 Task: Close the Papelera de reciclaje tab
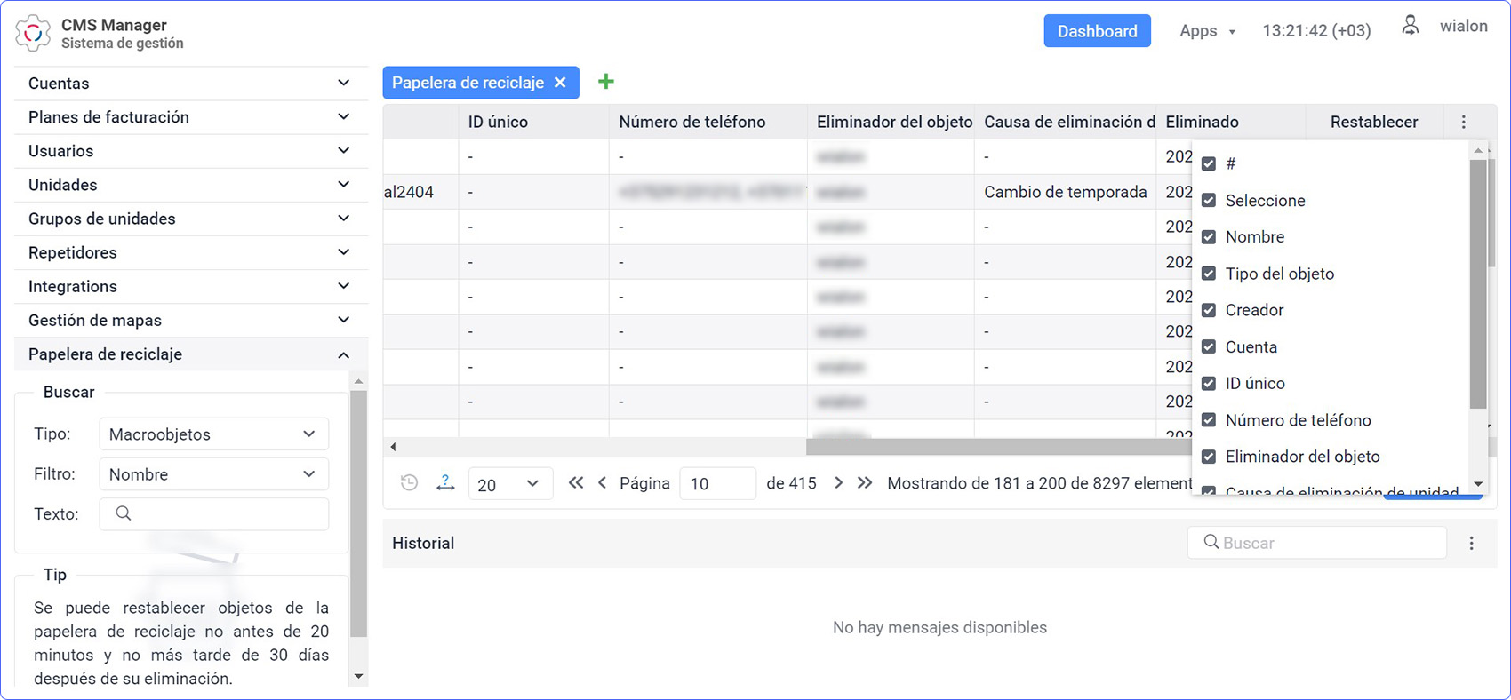coord(560,83)
